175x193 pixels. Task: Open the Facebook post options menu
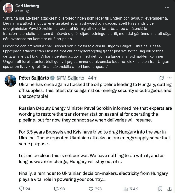point(167,8)
